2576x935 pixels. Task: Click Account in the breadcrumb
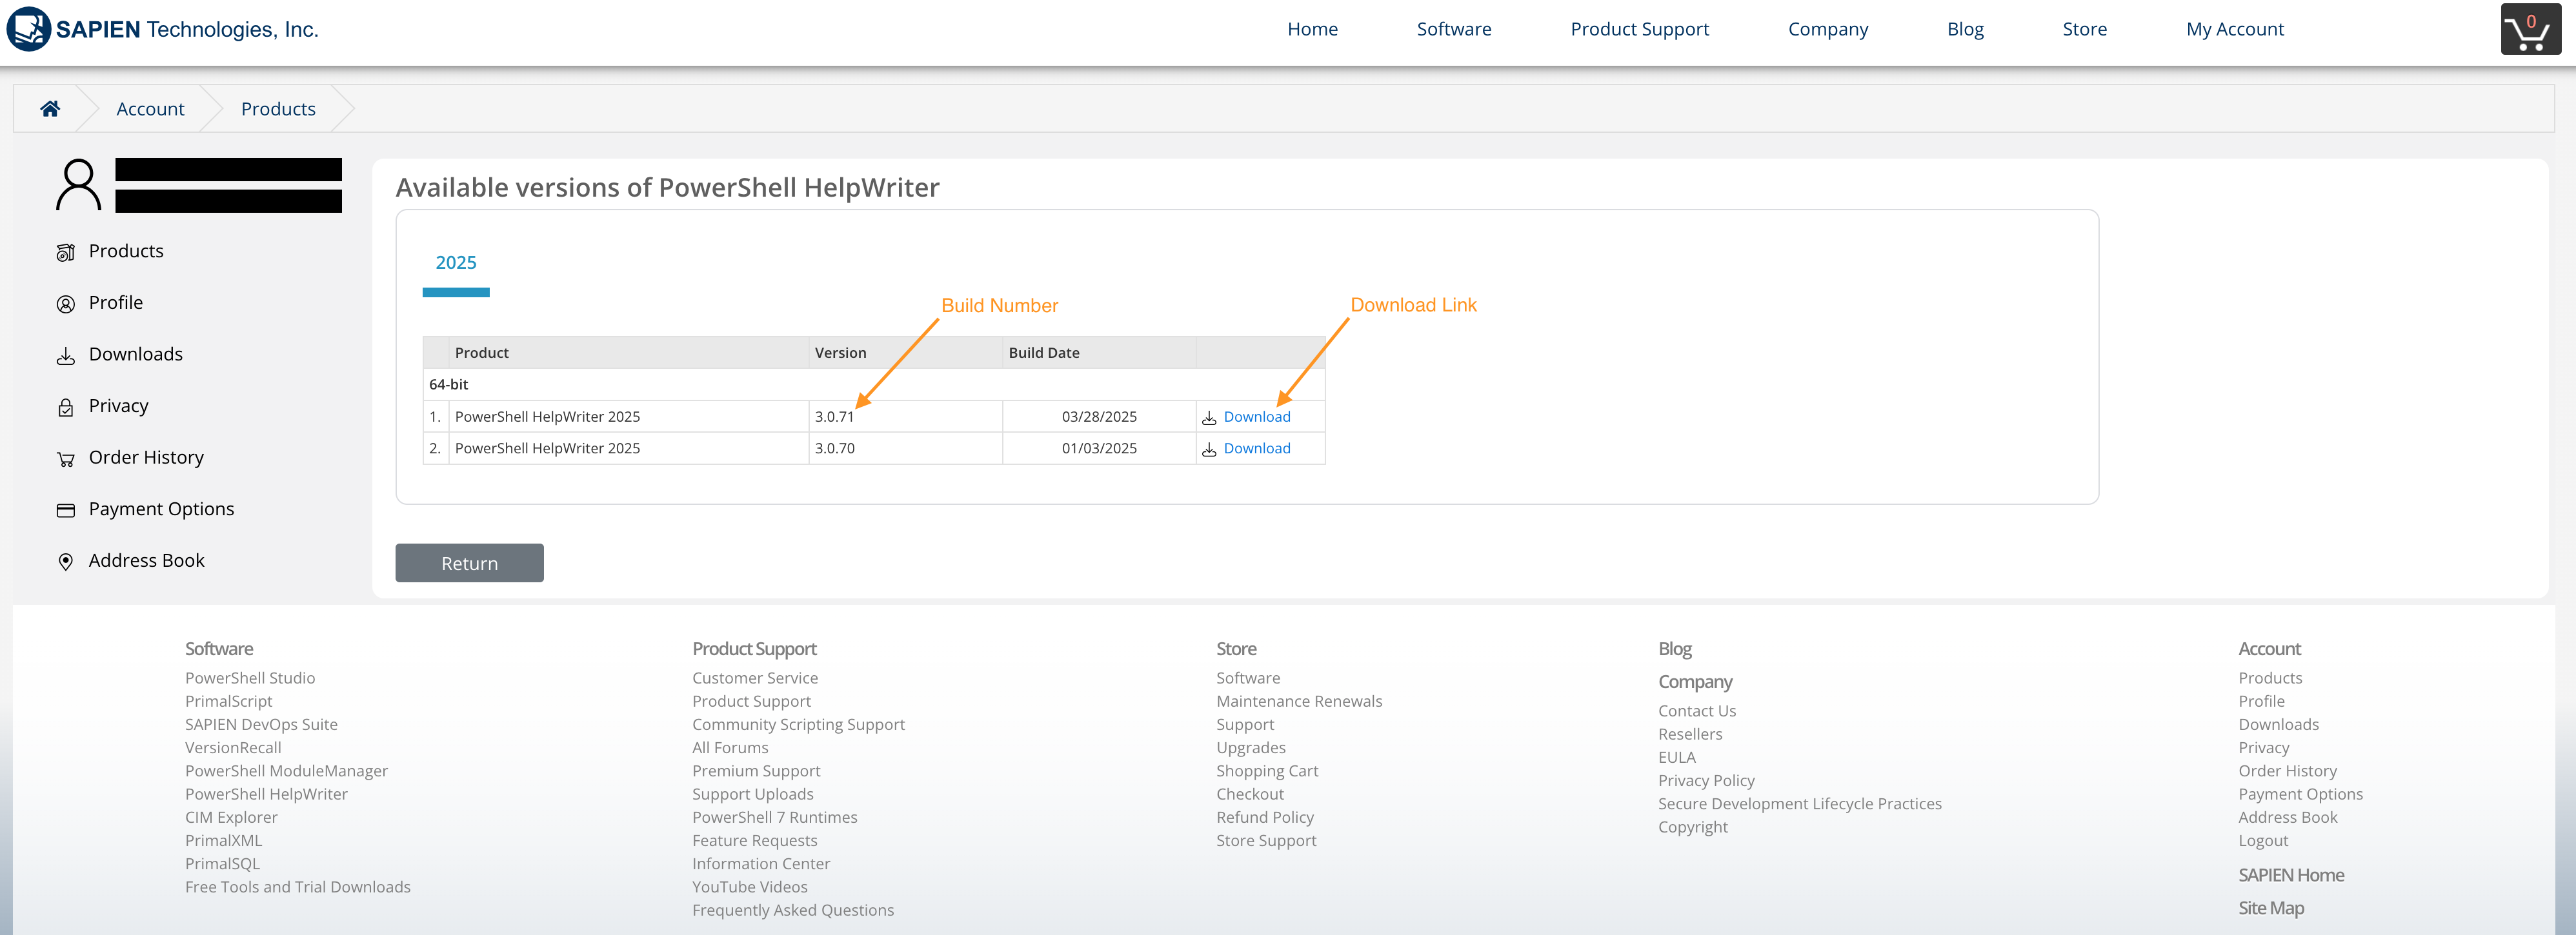(x=150, y=109)
